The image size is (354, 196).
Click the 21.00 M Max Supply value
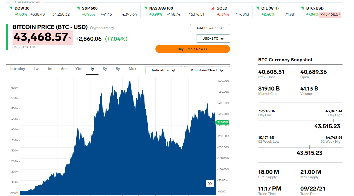311,172
